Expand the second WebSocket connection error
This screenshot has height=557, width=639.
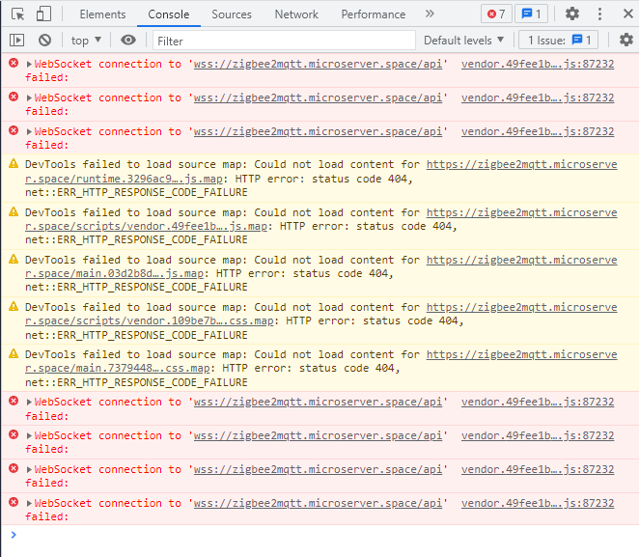(29, 97)
